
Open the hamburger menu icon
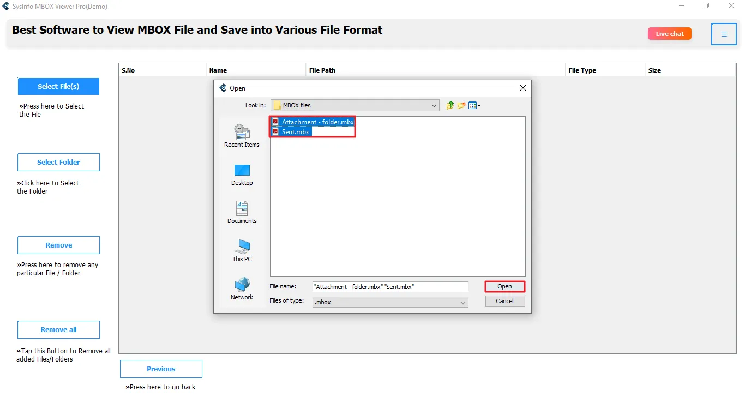tap(724, 34)
